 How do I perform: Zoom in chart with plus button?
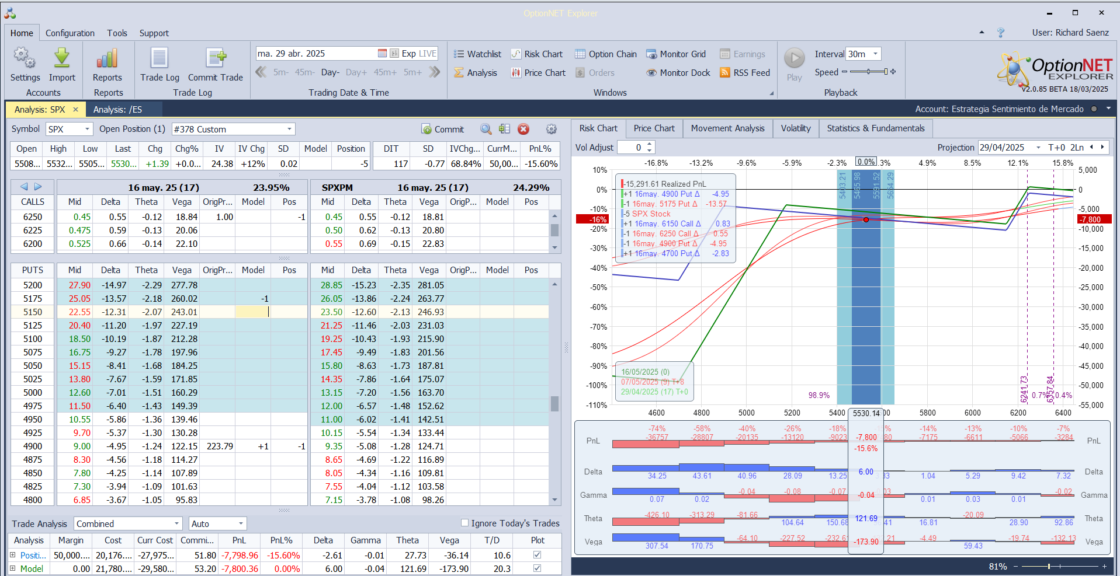(x=1104, y=566)
